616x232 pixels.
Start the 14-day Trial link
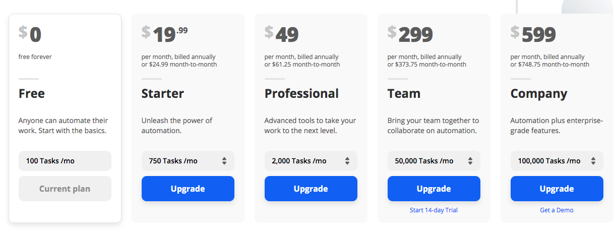click(x=434, y=210)
